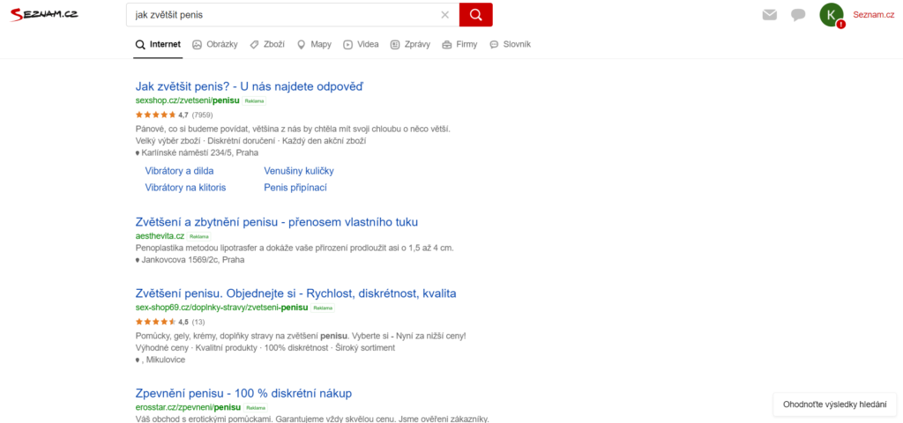
Task: Click the 'Penoplastika metodou lipotrasfer' description
Action: coord(295,248)
